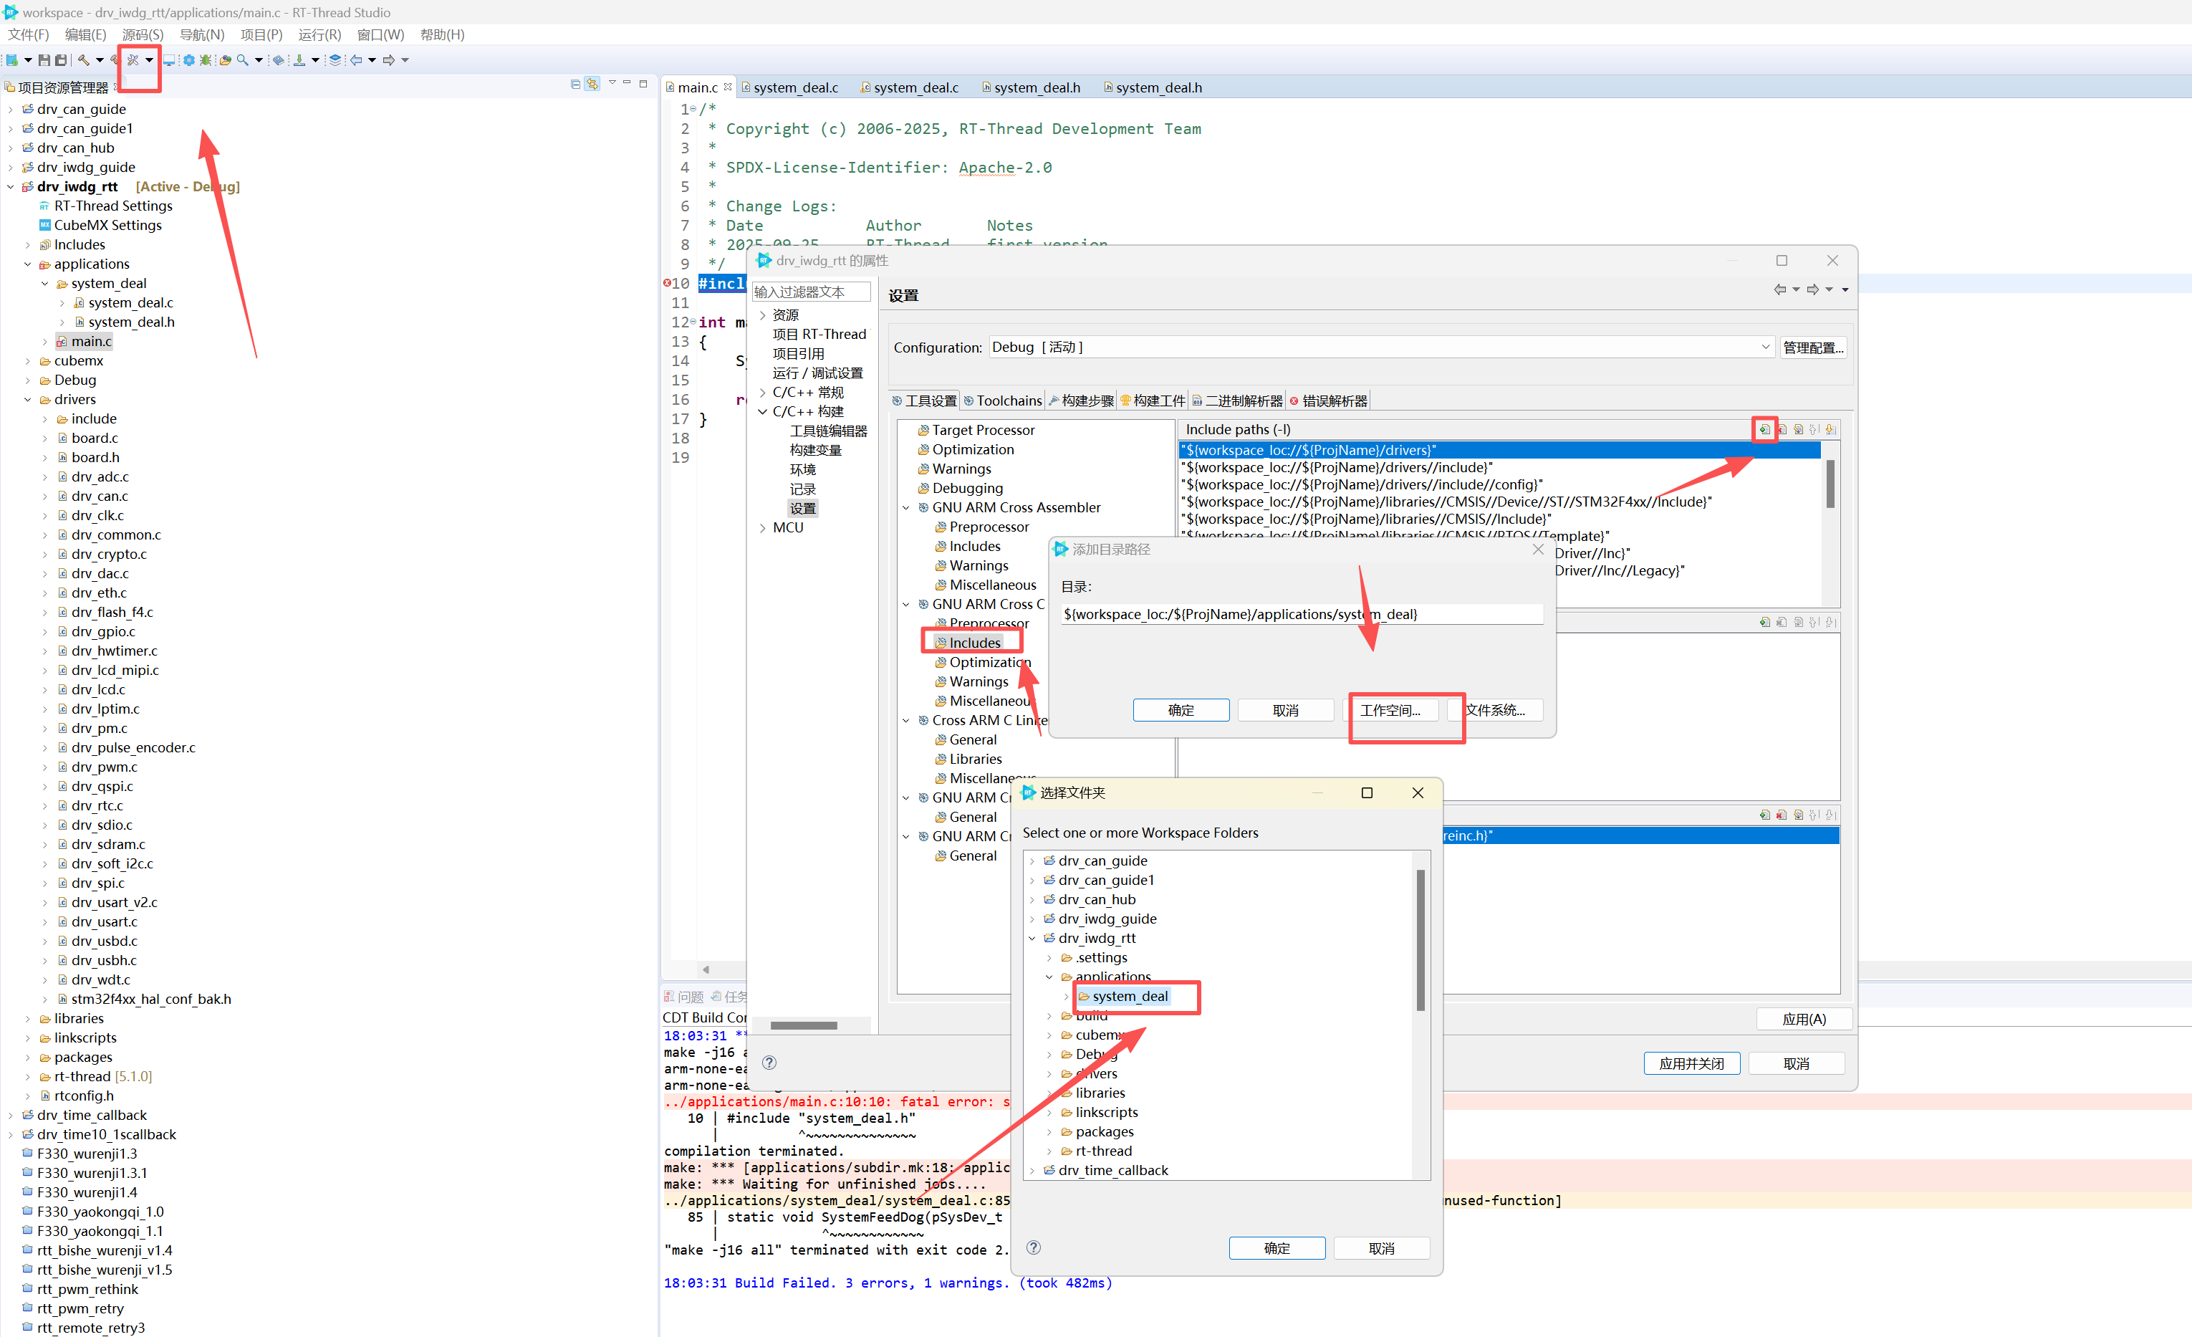Click 确定 in 选择文件夹 dialog

1277,1248
